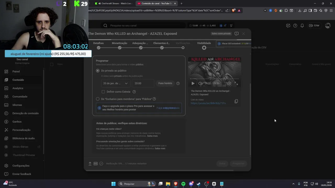Select the Adequação step tab
This screenshot has width=335, height=188.
[x=141, y=45]
